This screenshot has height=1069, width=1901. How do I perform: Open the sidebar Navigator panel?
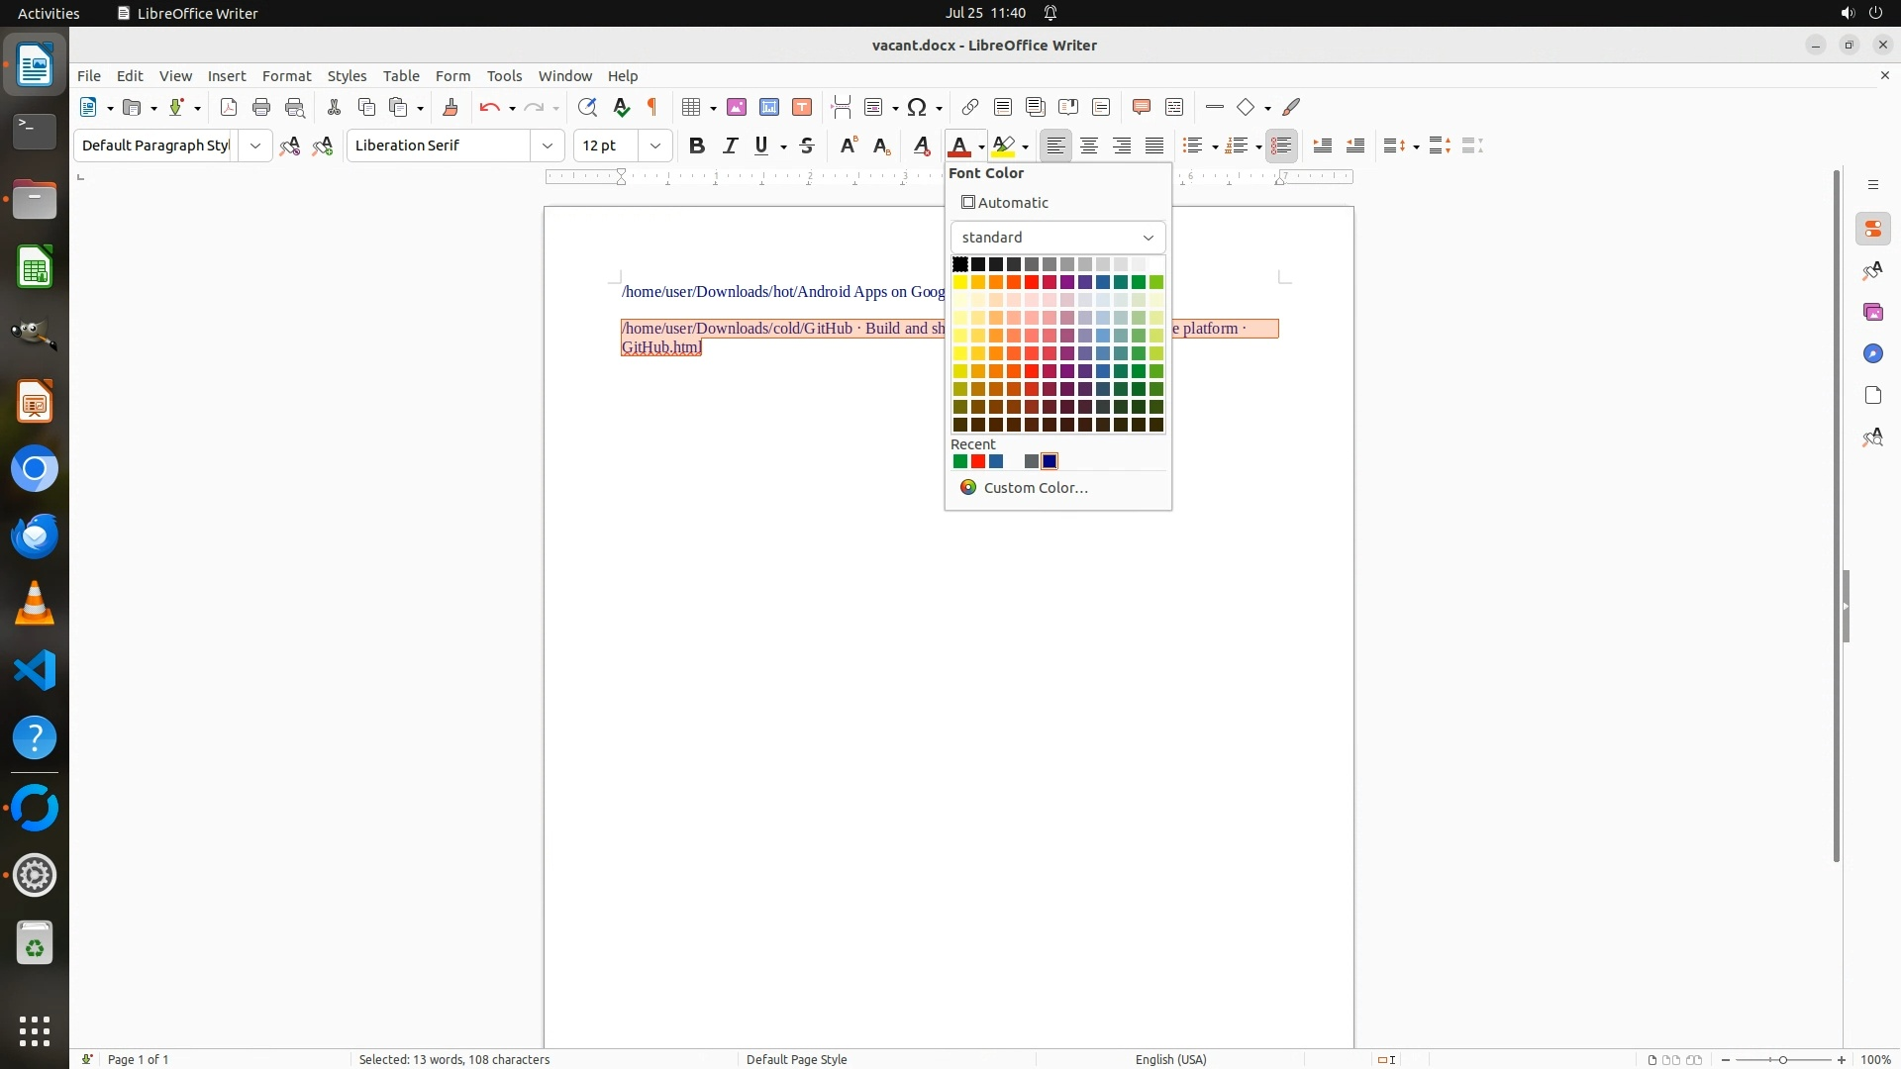pyautogui.click(x=1872, y=353)
